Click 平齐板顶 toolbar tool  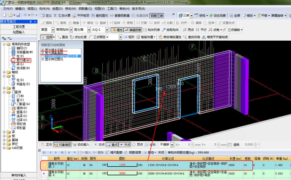pos(81,16)
